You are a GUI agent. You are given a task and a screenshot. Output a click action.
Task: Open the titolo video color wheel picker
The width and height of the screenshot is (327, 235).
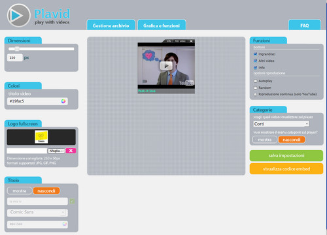63,101
